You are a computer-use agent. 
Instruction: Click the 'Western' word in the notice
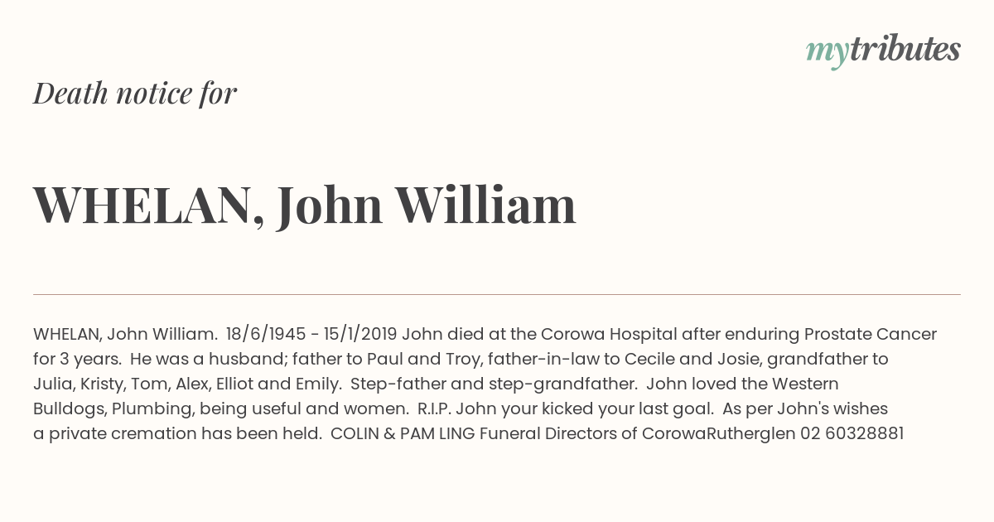click(x=805, y=384)
